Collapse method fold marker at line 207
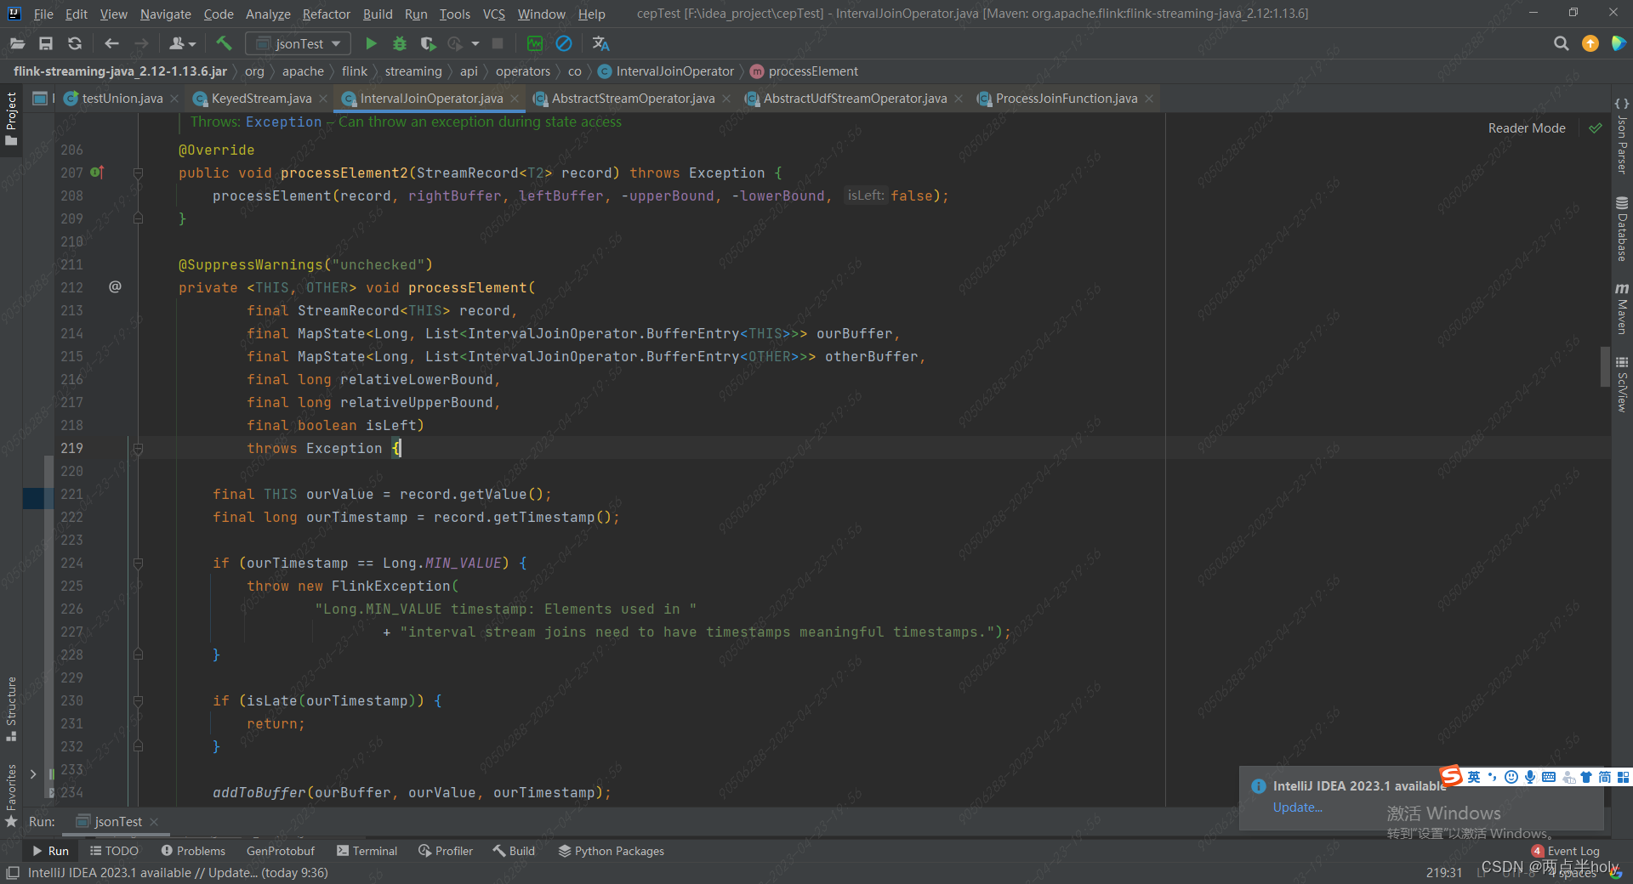 point(138,173)
